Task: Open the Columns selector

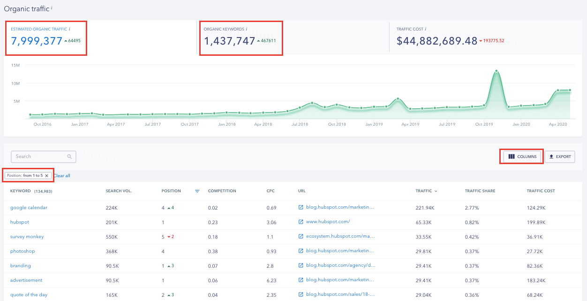Action: (523, 157)
